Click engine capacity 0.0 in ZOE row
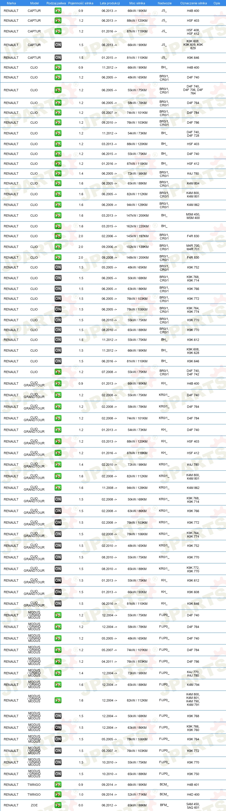This screenshot has height=811, width=226. (81, 805)
